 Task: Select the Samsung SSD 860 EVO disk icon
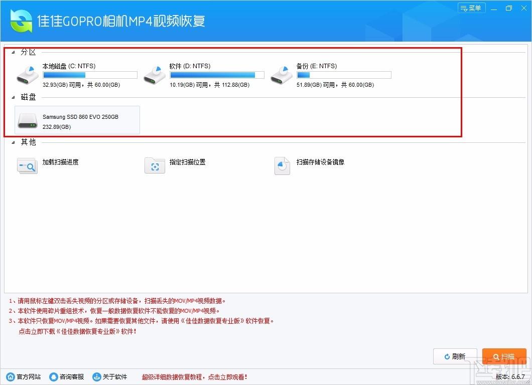click(28, 121)
